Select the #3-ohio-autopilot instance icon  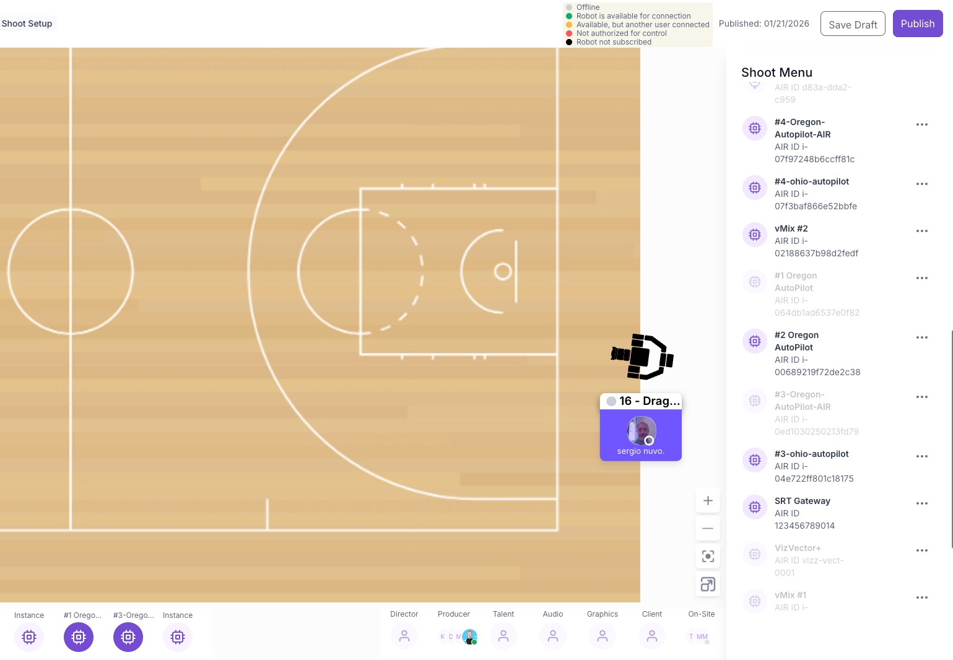755,460
